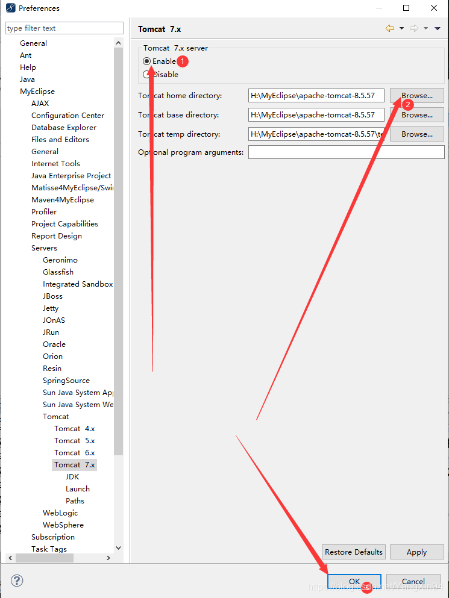Viewport: 449px width, 598px height.
Task: Open the view menu triangle in header
Action: tap(438, 28)
